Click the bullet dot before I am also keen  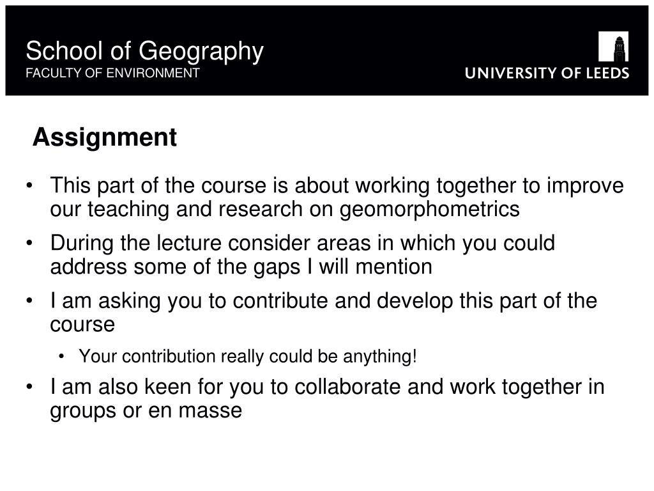[x=29, y=387]
